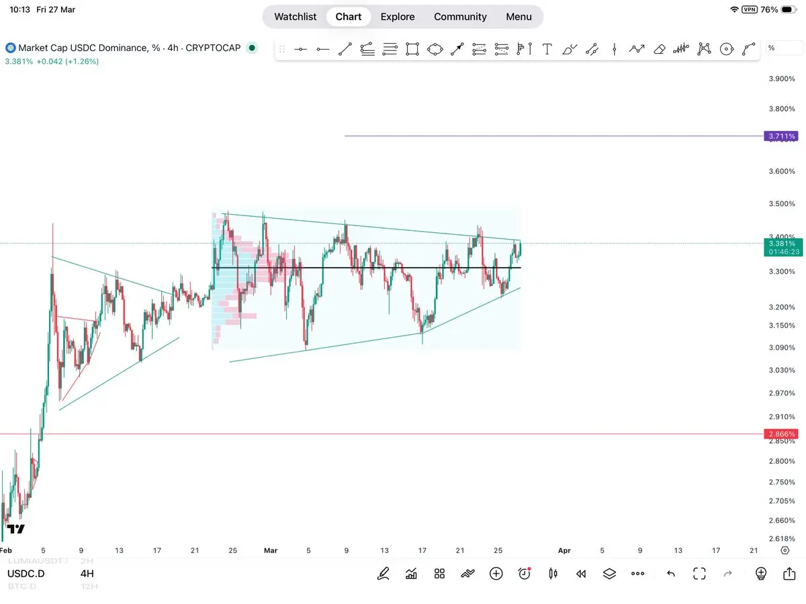The width and height of the screenshot is (806, 604).
Task: Select the Path polyline arrow tool
Action: click(637, 49)
